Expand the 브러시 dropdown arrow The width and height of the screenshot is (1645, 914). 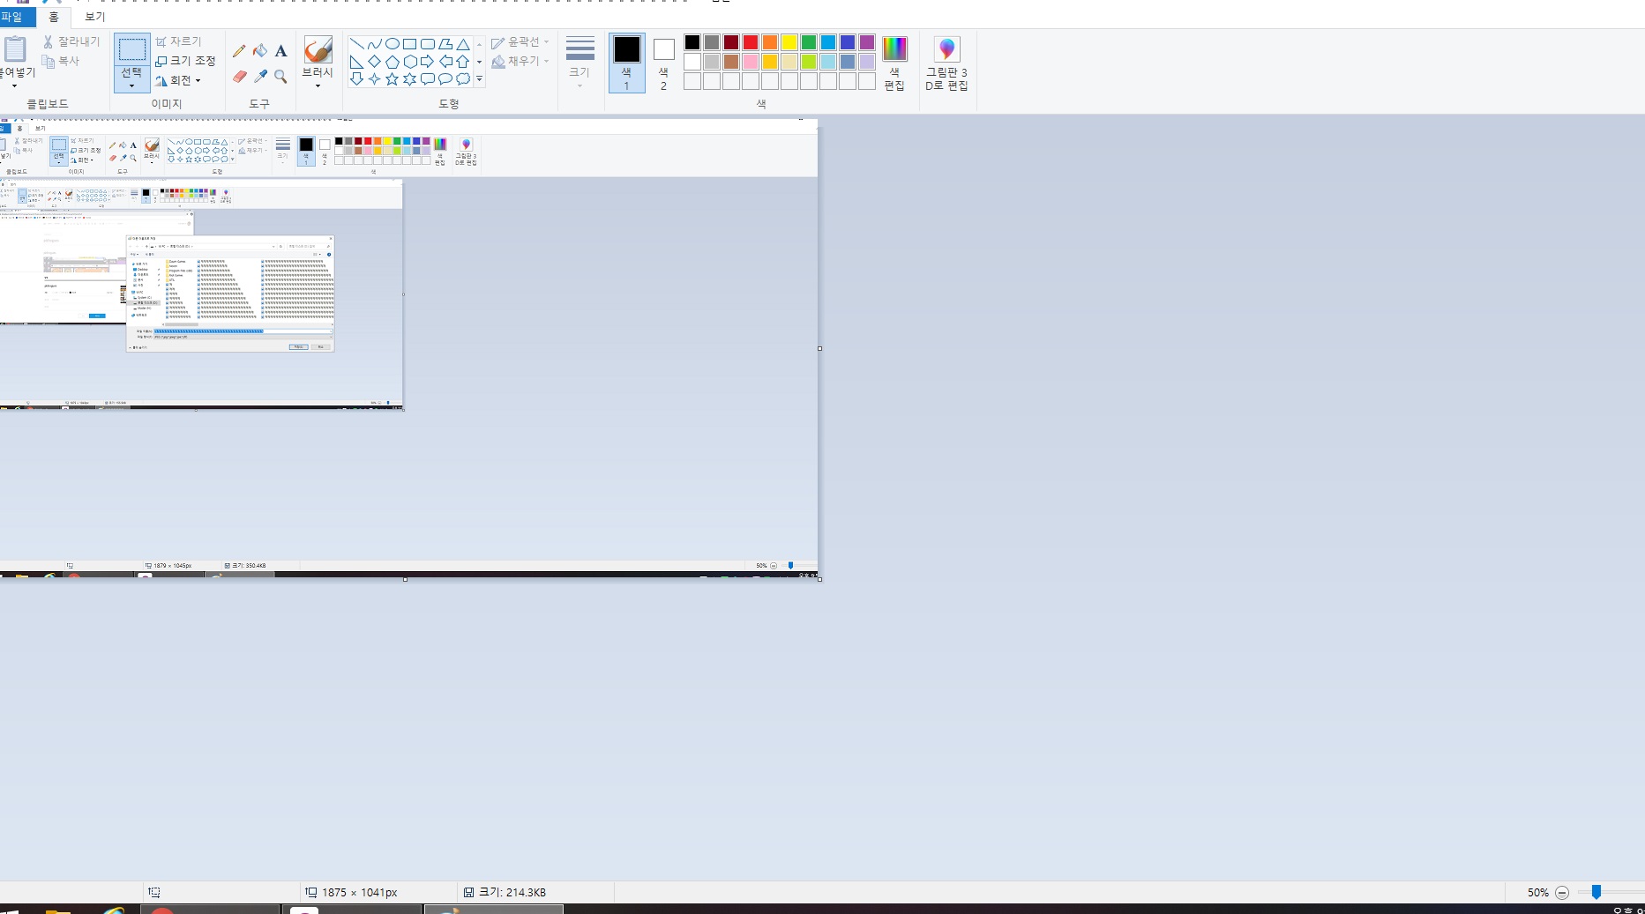tap(318, 86)
